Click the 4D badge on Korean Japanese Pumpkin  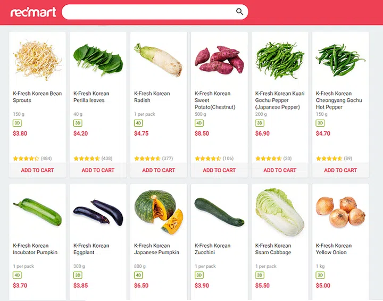(139, 275)
